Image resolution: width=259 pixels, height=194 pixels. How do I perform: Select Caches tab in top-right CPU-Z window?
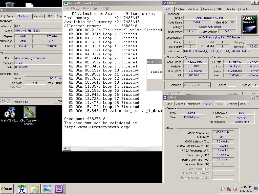180,9
